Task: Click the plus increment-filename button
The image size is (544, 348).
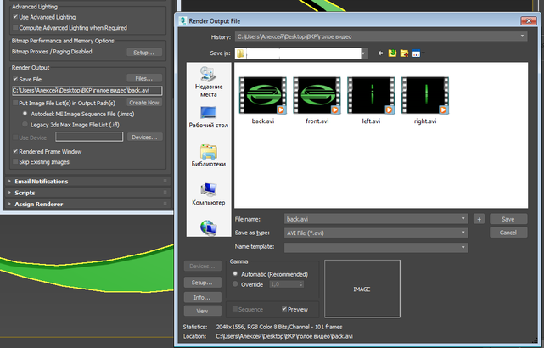Action: 480,219
